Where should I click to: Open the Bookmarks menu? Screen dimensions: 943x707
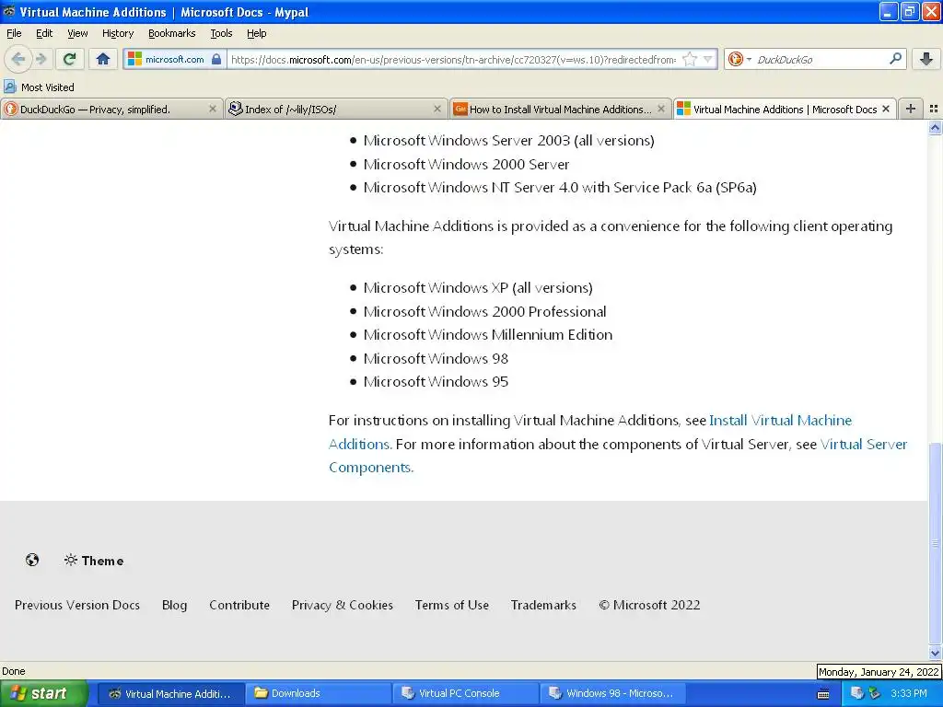coord(171,33)
